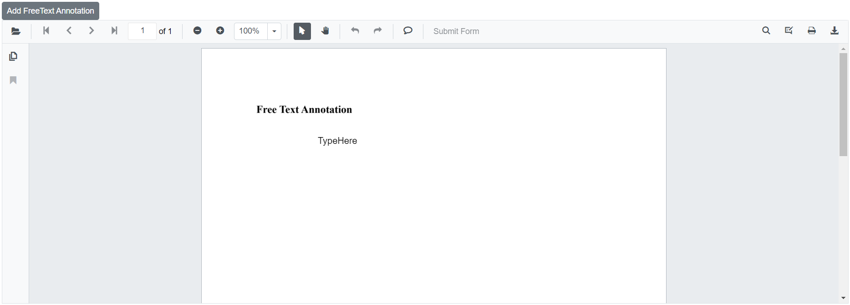Click the Open file folder icon

[16, 31]
